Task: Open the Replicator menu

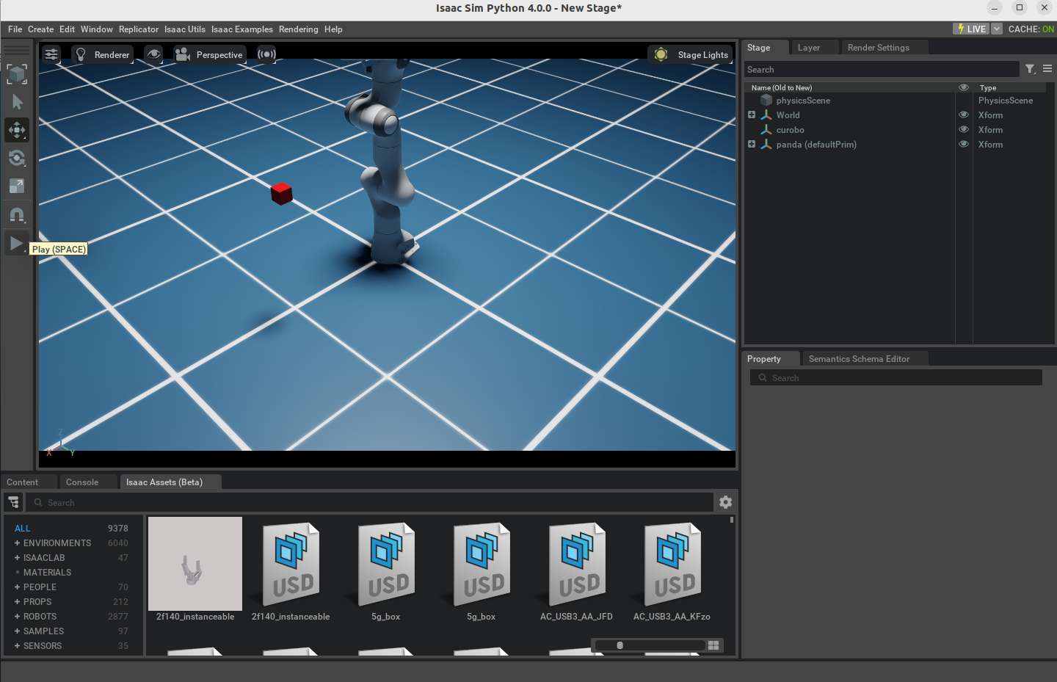Action: (x=139, y=29)
